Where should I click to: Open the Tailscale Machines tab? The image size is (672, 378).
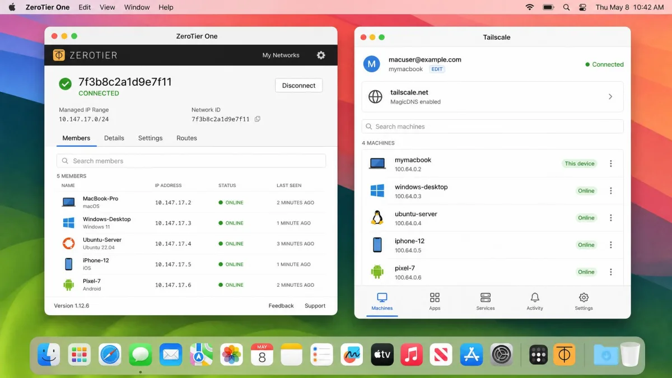[x=382, y=301]
